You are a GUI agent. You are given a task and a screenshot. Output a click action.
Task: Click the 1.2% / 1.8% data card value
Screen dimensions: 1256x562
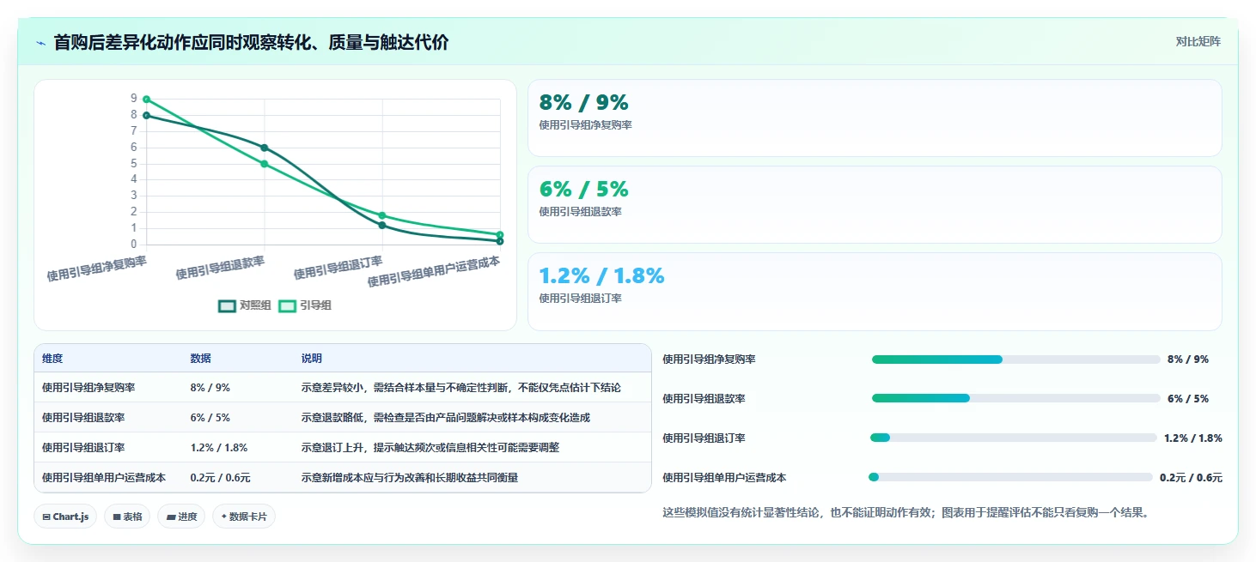[601, 276]
